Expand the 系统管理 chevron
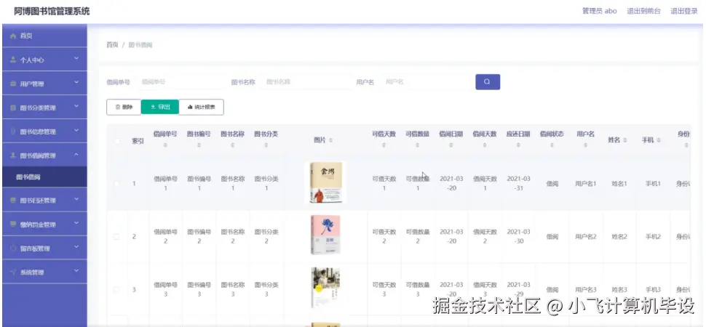The width and height of the screenshot is (706, 327). pyautogui.click(x=76, y=271)
